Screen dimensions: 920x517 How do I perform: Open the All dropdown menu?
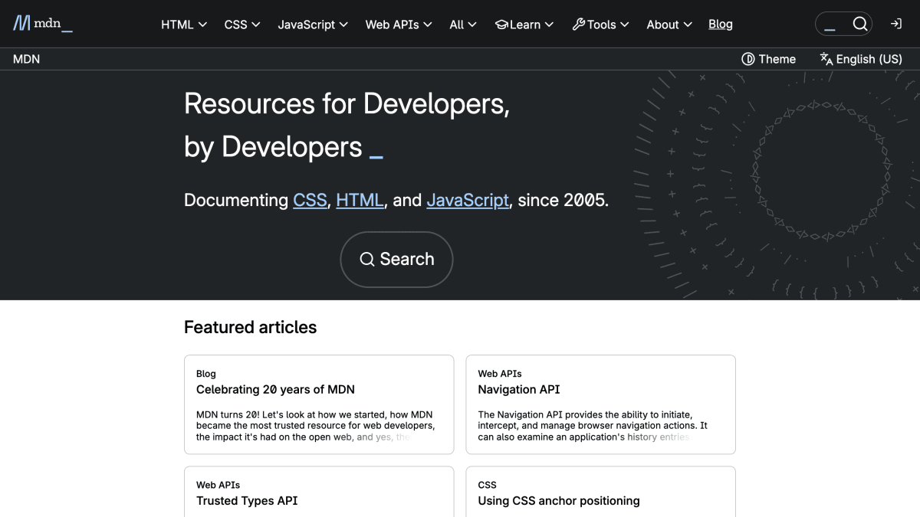463,25
